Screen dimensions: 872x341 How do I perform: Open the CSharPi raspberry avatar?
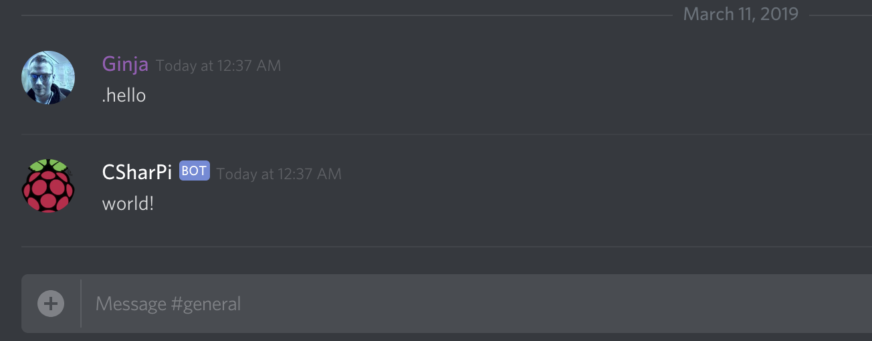48,186
